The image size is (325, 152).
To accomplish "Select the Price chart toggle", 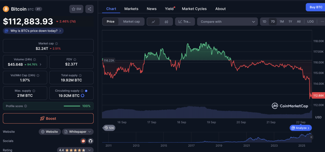I will [110, 21].
